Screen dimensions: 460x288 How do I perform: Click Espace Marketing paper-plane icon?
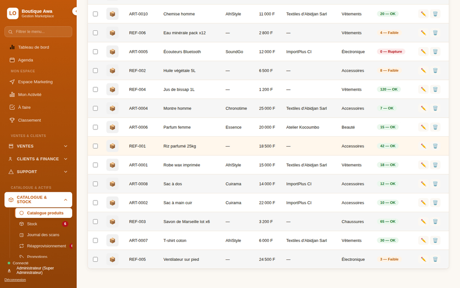click(x=12, y=82)
